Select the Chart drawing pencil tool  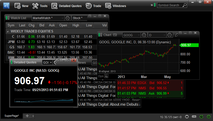tap(176, 35)
